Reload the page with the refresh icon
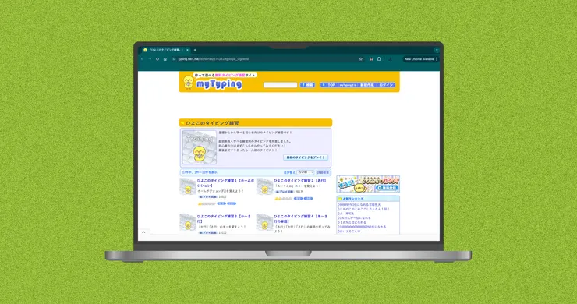The width and height of the screenshot is (577, 304). (158, 59)
